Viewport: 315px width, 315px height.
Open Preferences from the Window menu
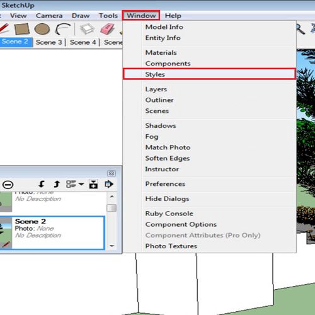(x=210, y=184)
